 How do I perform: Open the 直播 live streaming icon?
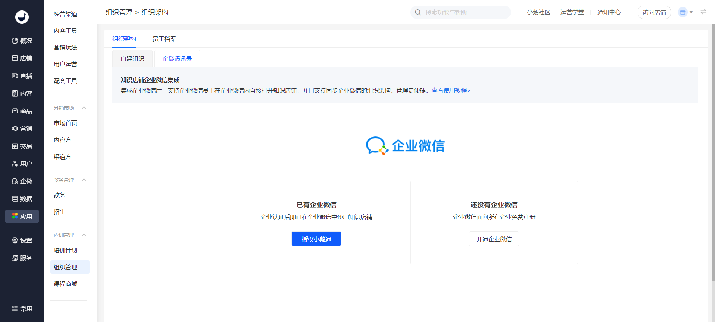pos(15,76)
